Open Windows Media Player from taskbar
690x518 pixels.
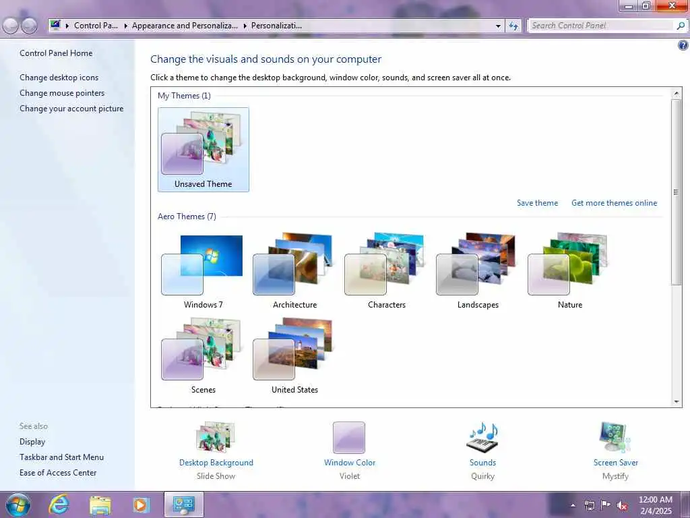point(142,505)
